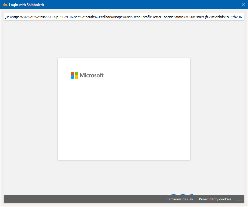Viewport: 248px width, 207px height.
Task: Click empty area inside white sign-in card
Action: click(124, 121)
